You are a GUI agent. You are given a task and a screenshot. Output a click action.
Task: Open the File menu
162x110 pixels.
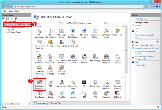(x=5, y=11)
